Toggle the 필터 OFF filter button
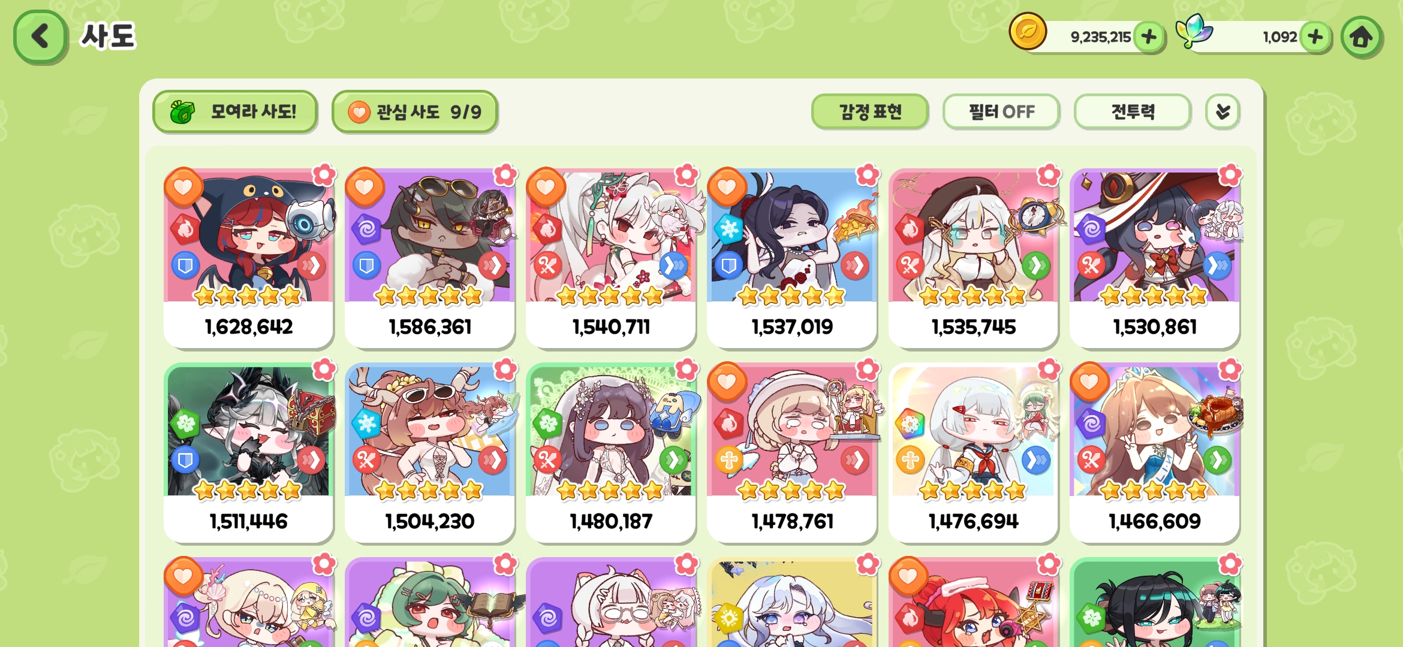This screenshot has height=647, width=1403. 1001,112
